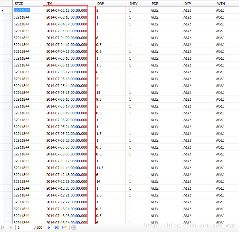The height and width of the screenshot is (232, 239).
Task: Select row header of 2014-07-04 09:00 row
Action: (6, 38)
